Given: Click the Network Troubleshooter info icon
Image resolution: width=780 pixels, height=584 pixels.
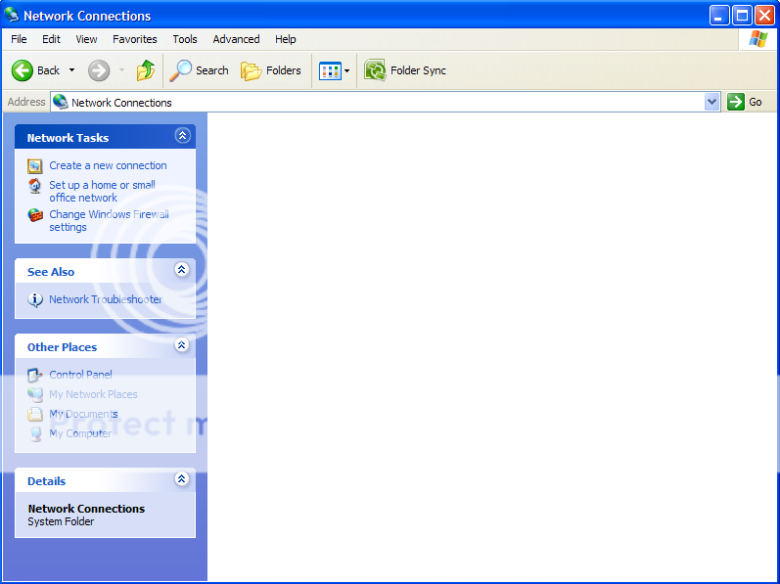Looking at the screenshot, I should coord(35,300).
